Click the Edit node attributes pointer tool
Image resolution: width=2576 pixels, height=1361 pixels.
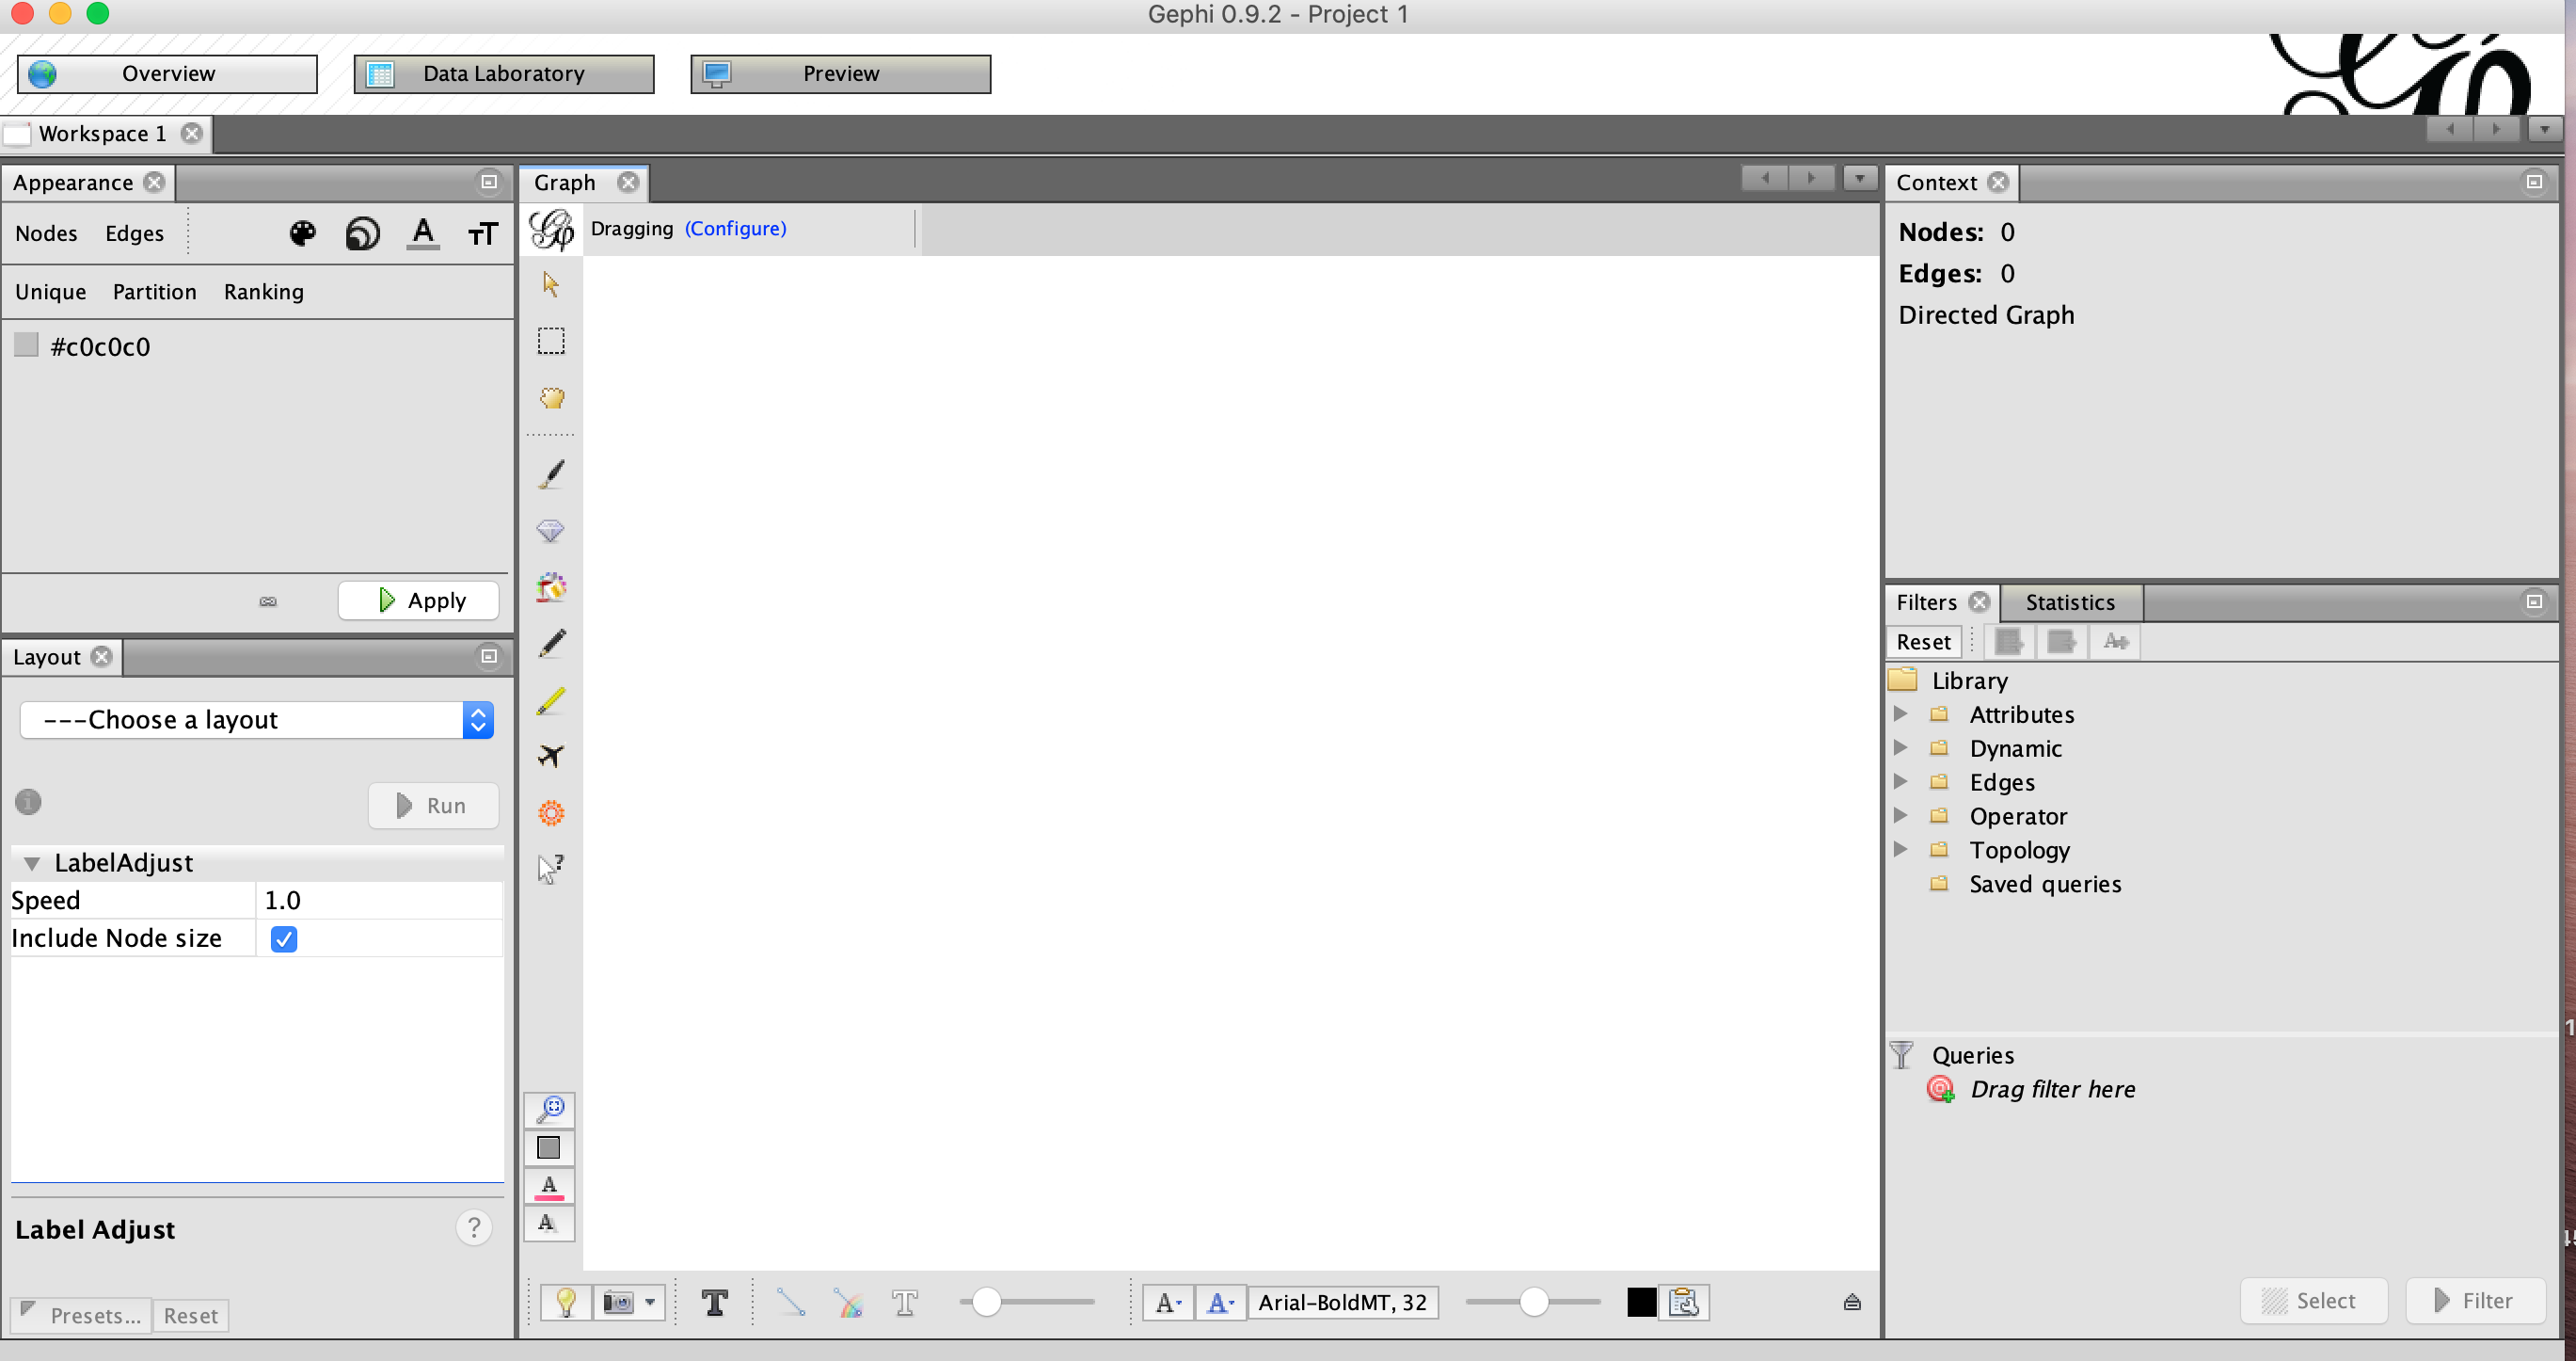coord(551,868)
